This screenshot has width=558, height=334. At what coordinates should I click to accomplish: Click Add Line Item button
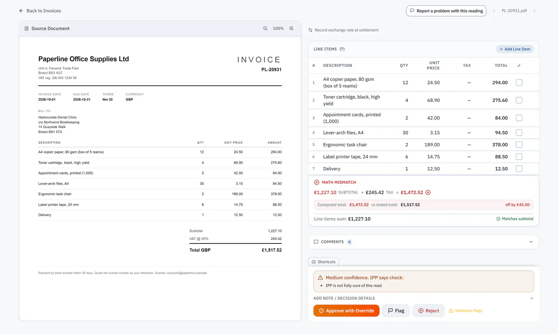tap(515, 49)
